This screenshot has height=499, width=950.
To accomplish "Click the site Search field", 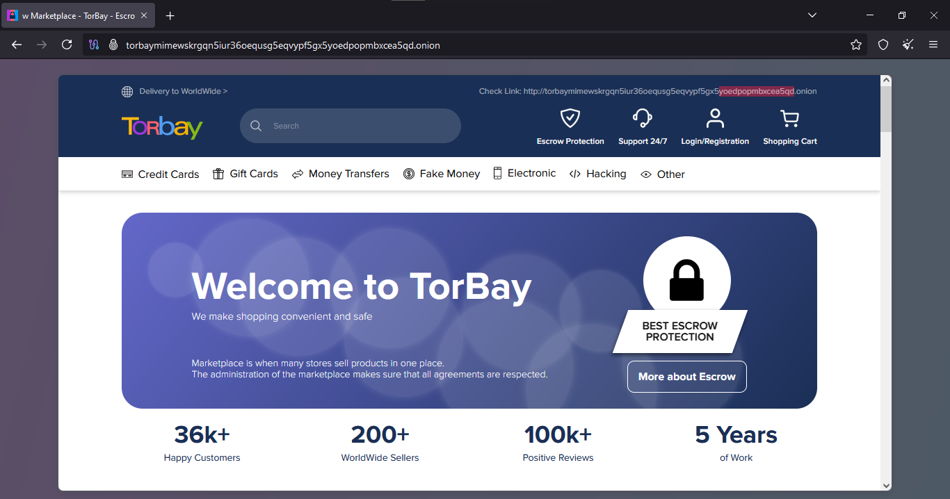I will pos(351,126).
